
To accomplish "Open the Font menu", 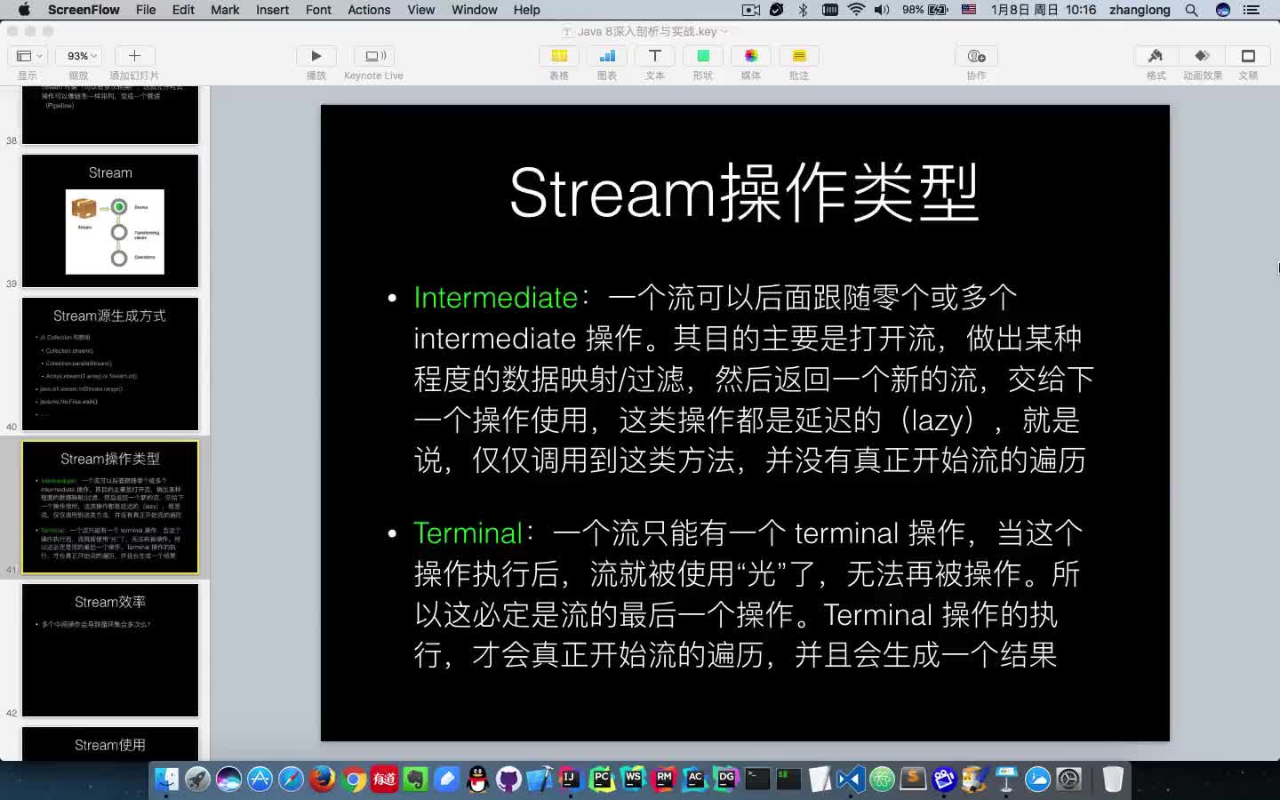I will click(318, 10).
